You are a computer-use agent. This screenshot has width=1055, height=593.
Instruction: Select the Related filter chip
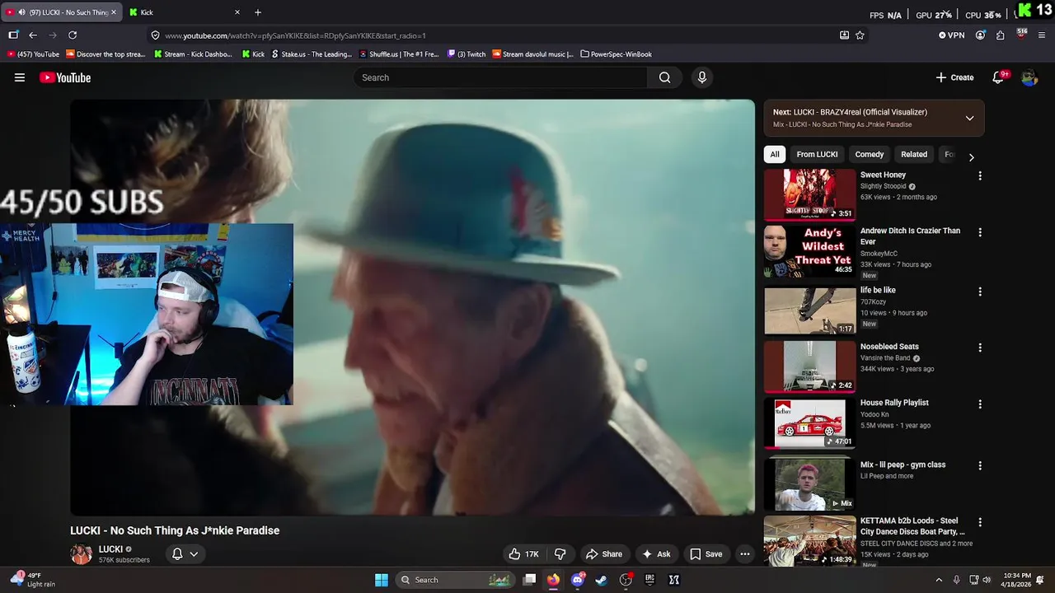913,154
